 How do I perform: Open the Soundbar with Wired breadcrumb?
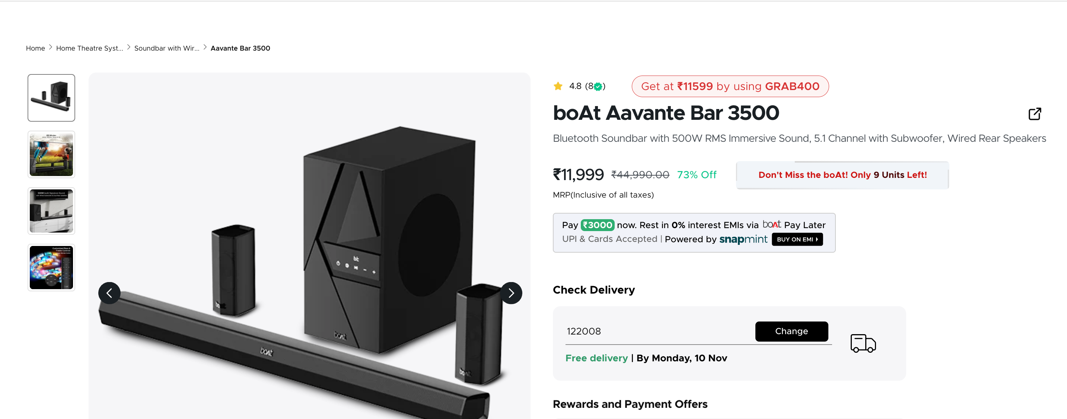coord(166,48)
